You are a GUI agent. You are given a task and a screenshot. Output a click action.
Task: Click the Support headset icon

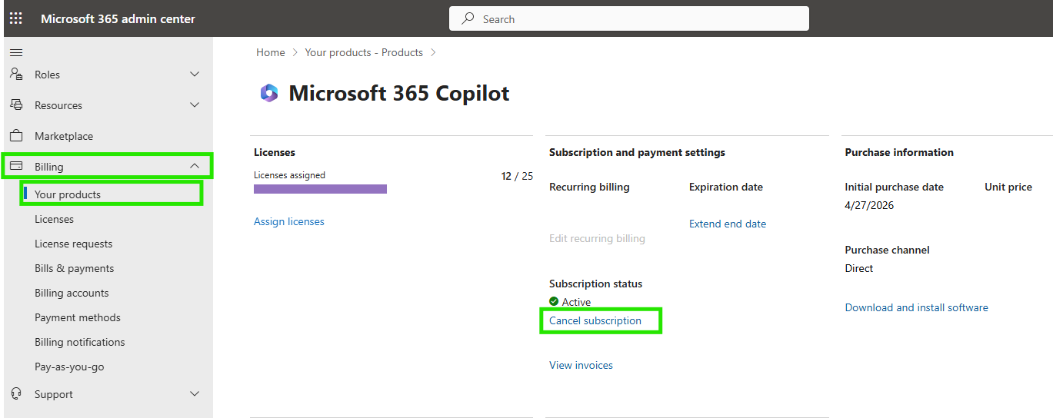[x=16, y=394]
